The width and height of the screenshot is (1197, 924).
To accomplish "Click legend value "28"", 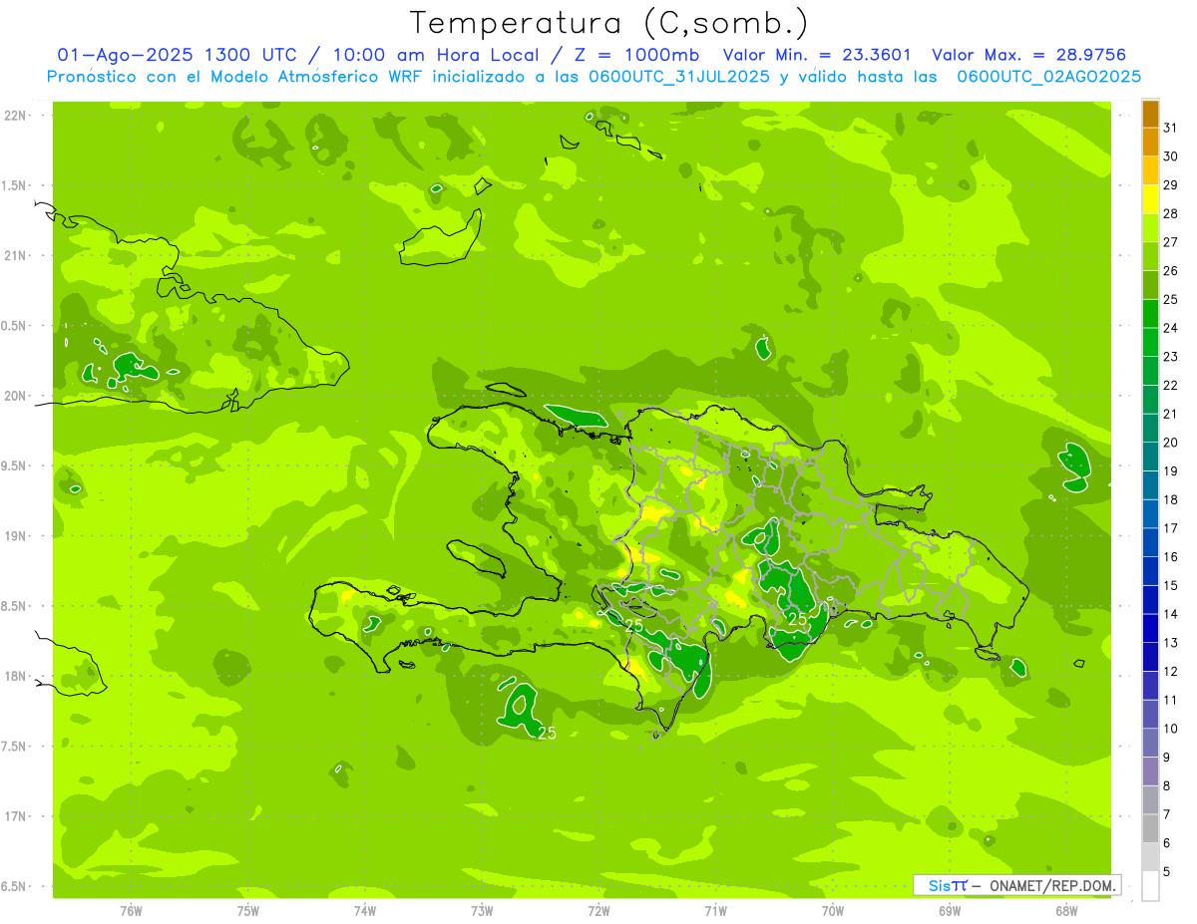I will tap(1171, 213).
